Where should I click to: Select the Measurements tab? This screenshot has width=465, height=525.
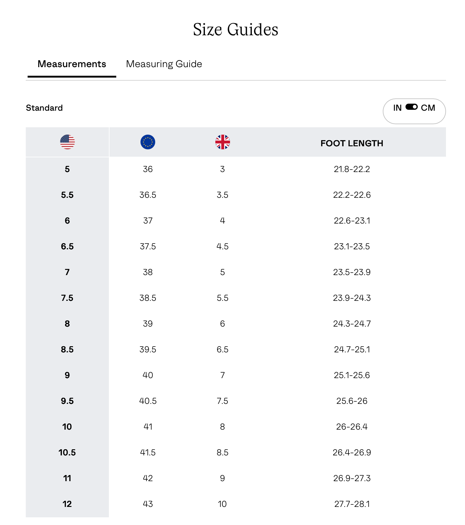[x=72, y=64]
